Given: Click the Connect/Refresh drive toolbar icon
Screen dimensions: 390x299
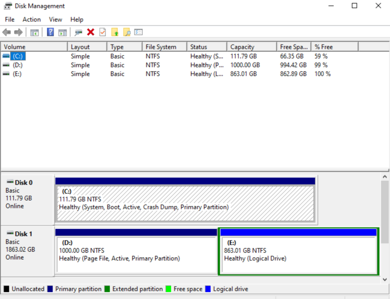Looking at the screenshot, I should [78, 32].
